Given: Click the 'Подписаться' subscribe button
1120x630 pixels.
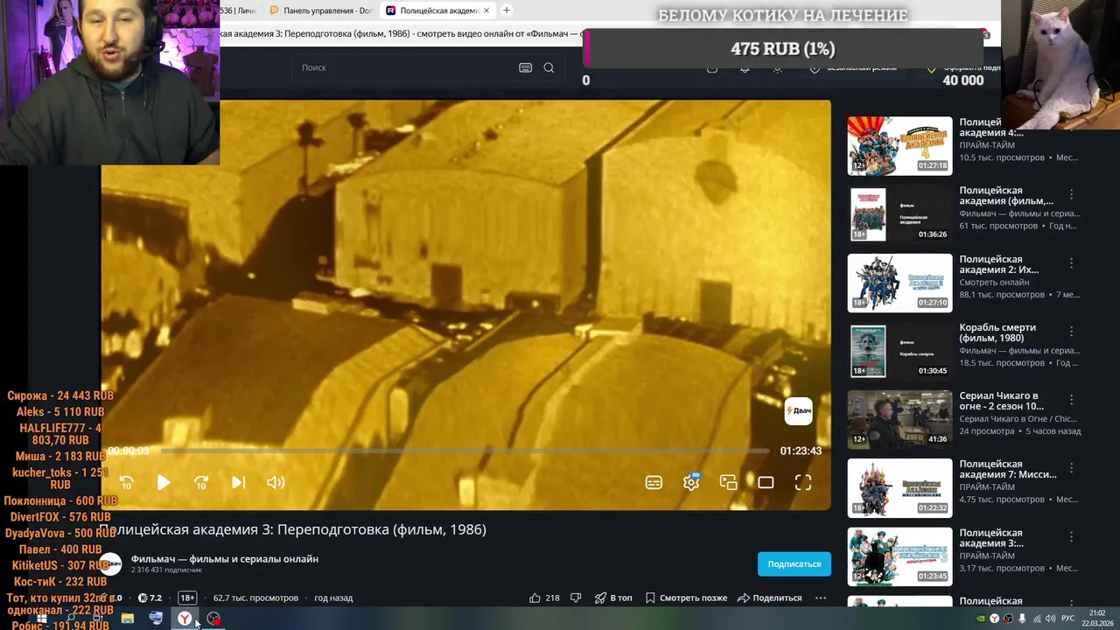Looking at the screenshot, I should point(794,564).
